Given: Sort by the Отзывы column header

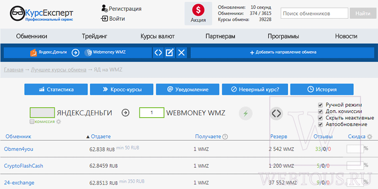Looking at the screenshot, I should (x=323, y=137).
